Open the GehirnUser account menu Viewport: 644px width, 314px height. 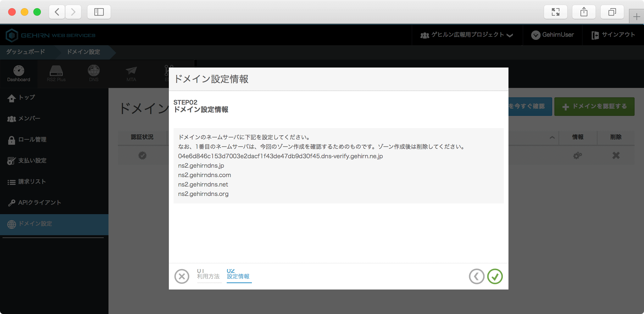coord(552,35)
